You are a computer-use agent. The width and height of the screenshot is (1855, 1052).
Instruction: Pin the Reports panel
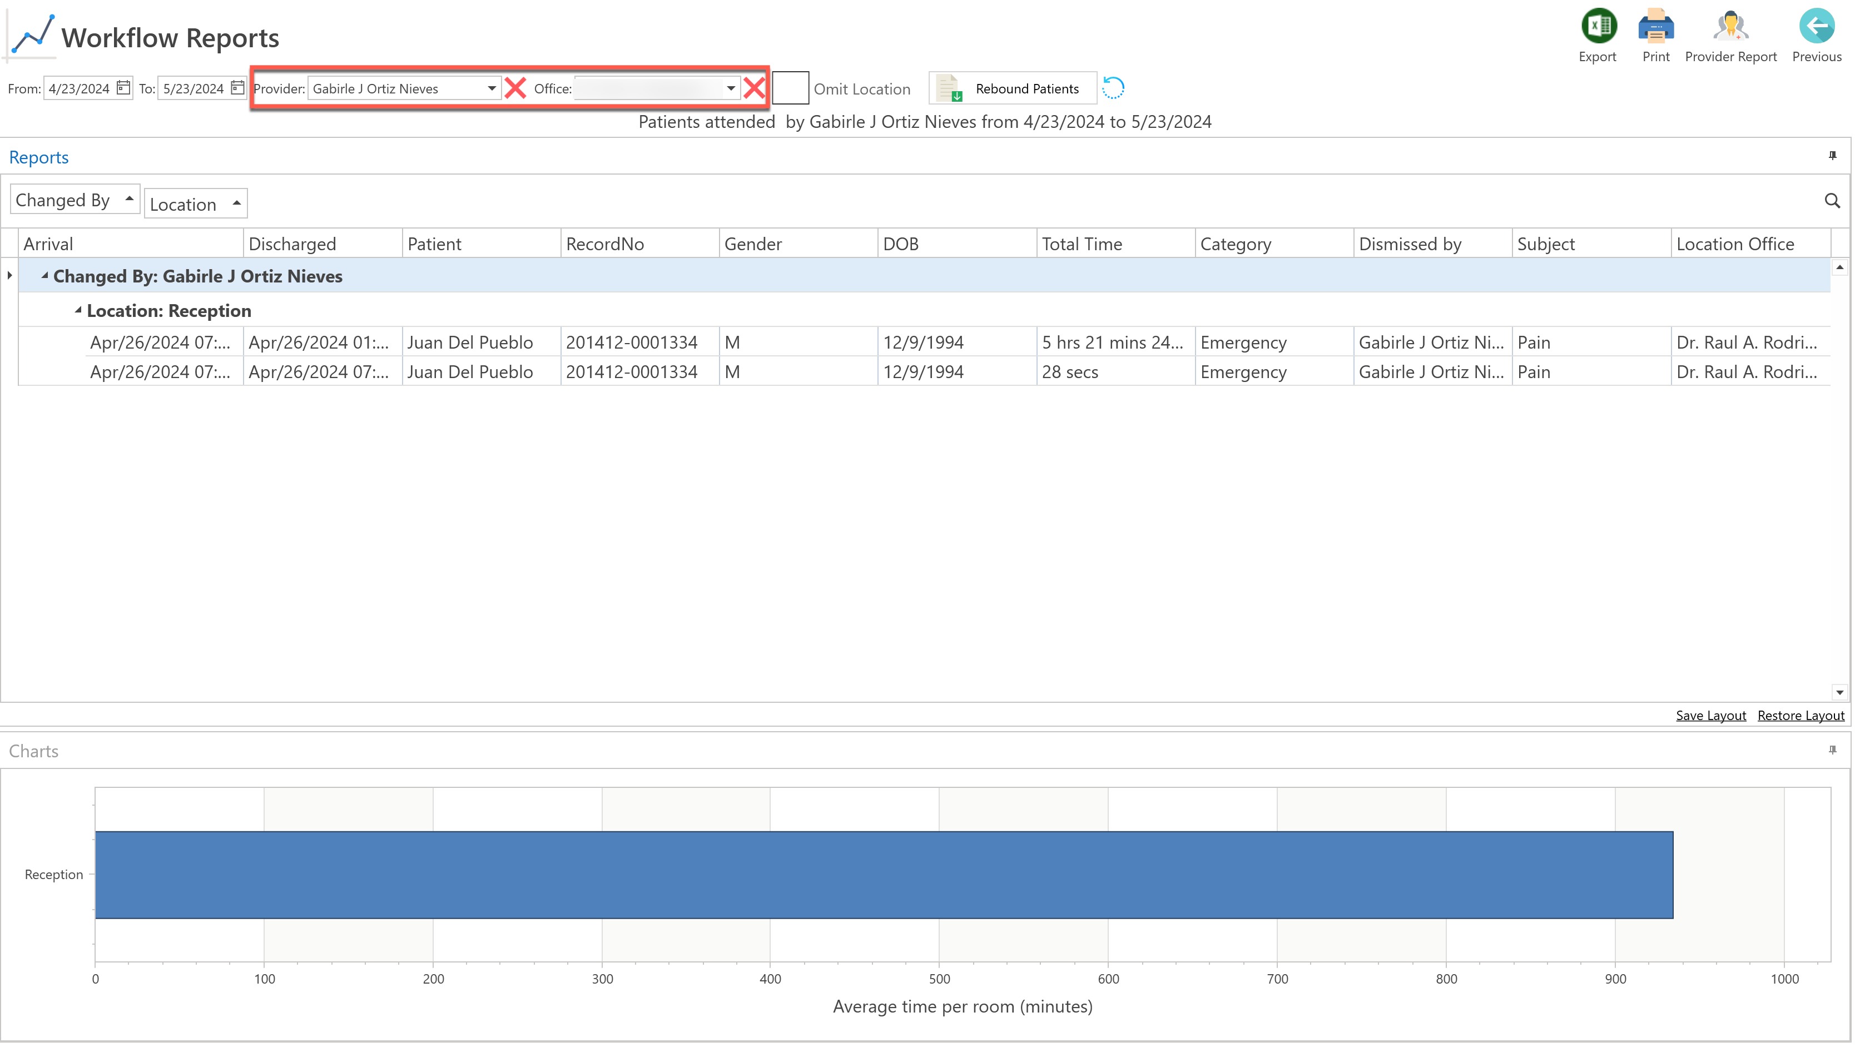1832,156
